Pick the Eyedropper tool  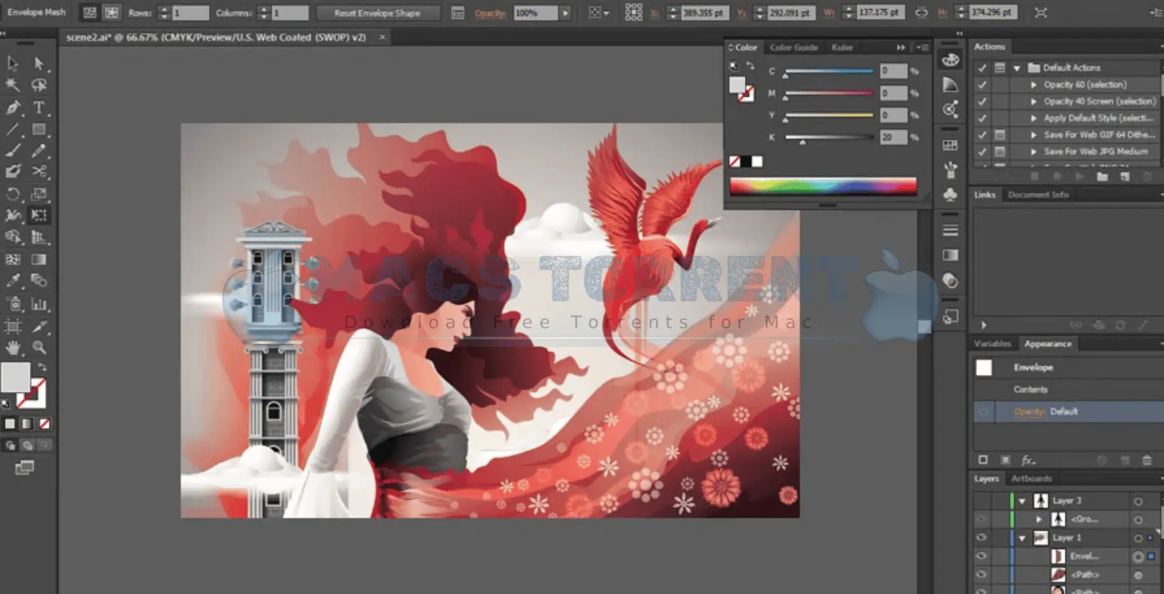coord(13,281)
